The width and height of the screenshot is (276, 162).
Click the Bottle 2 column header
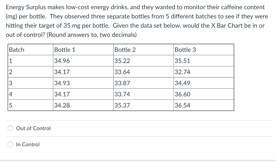tap(143, 50)
